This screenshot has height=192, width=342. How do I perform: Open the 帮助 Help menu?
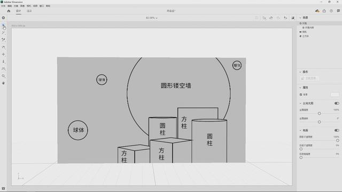coord(48,6)
